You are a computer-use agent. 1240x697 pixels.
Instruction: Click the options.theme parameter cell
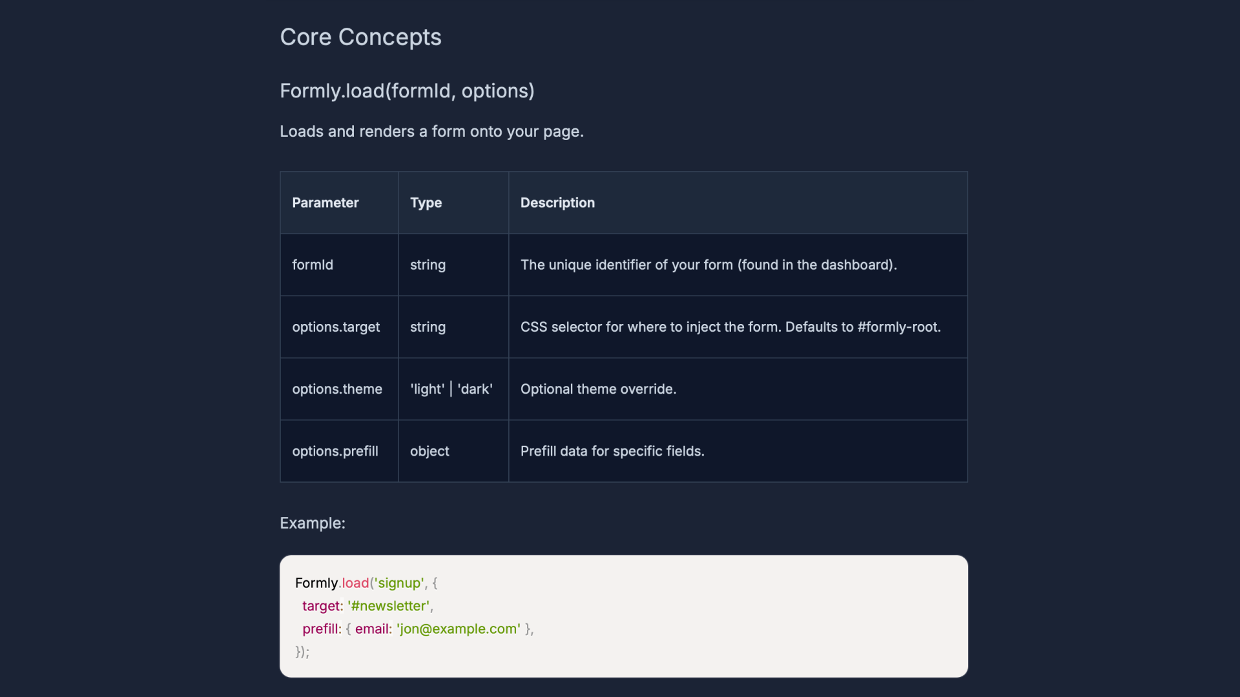coord(337,389)
